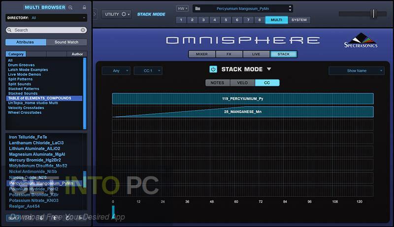
Task: Switch to Attributes browsing
Action: pyautogui.click(x=26, y=42)
